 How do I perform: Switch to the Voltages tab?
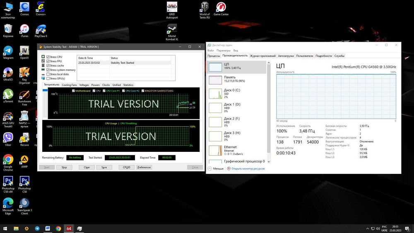[x=84, y=85]
